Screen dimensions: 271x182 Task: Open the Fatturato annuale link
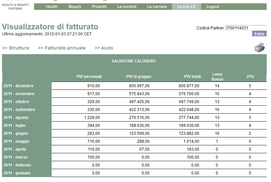pyautogui.click(x=62, y=48)
